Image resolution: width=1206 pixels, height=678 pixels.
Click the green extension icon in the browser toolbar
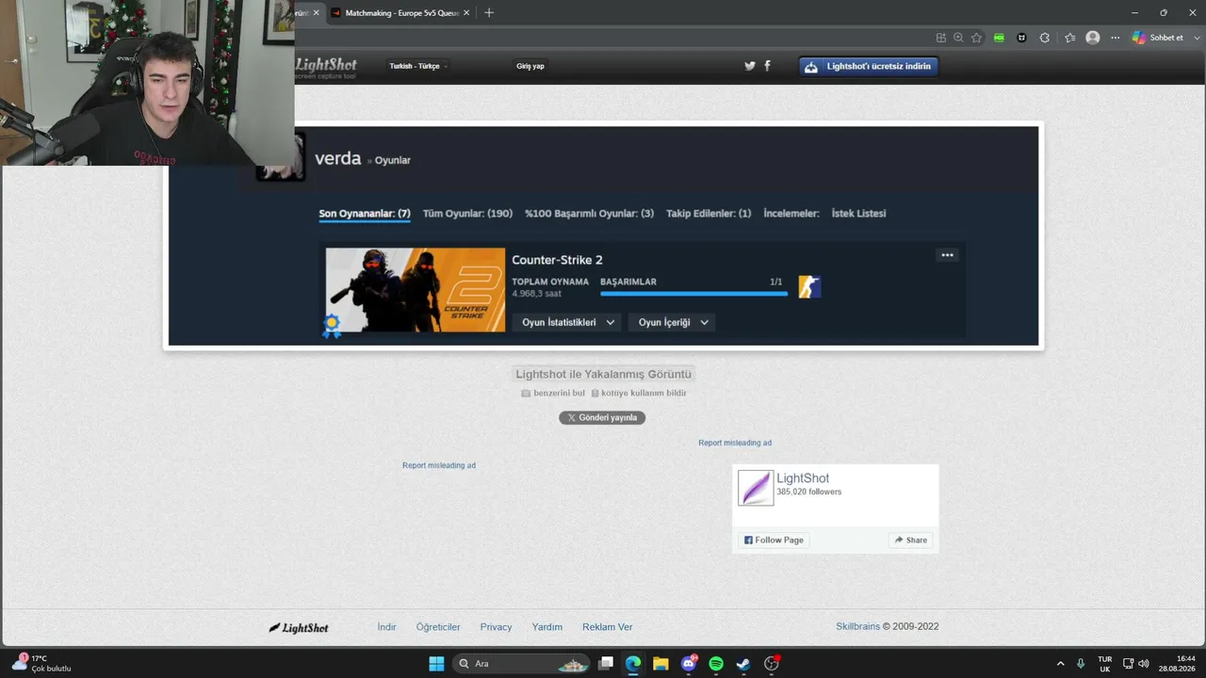pos(999,38)
